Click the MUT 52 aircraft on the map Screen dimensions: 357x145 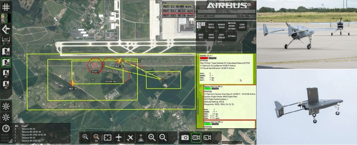tap(120, 61)
